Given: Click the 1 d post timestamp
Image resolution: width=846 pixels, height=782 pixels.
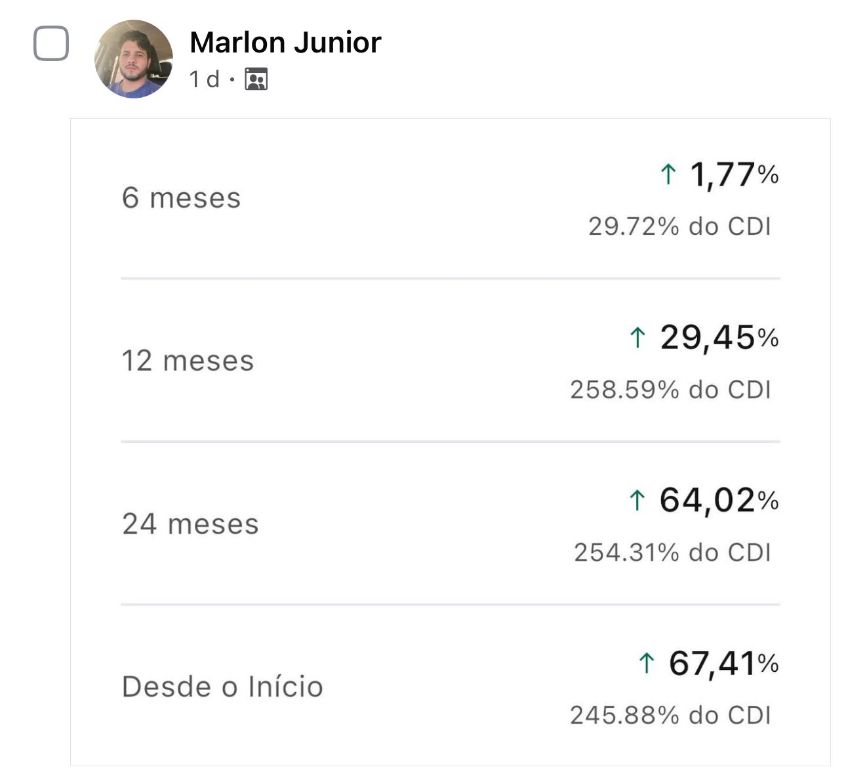Looking at the screenshot, I should [x=205, y=79].
